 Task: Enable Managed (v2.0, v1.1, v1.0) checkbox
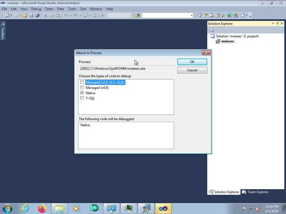point(82,82)
